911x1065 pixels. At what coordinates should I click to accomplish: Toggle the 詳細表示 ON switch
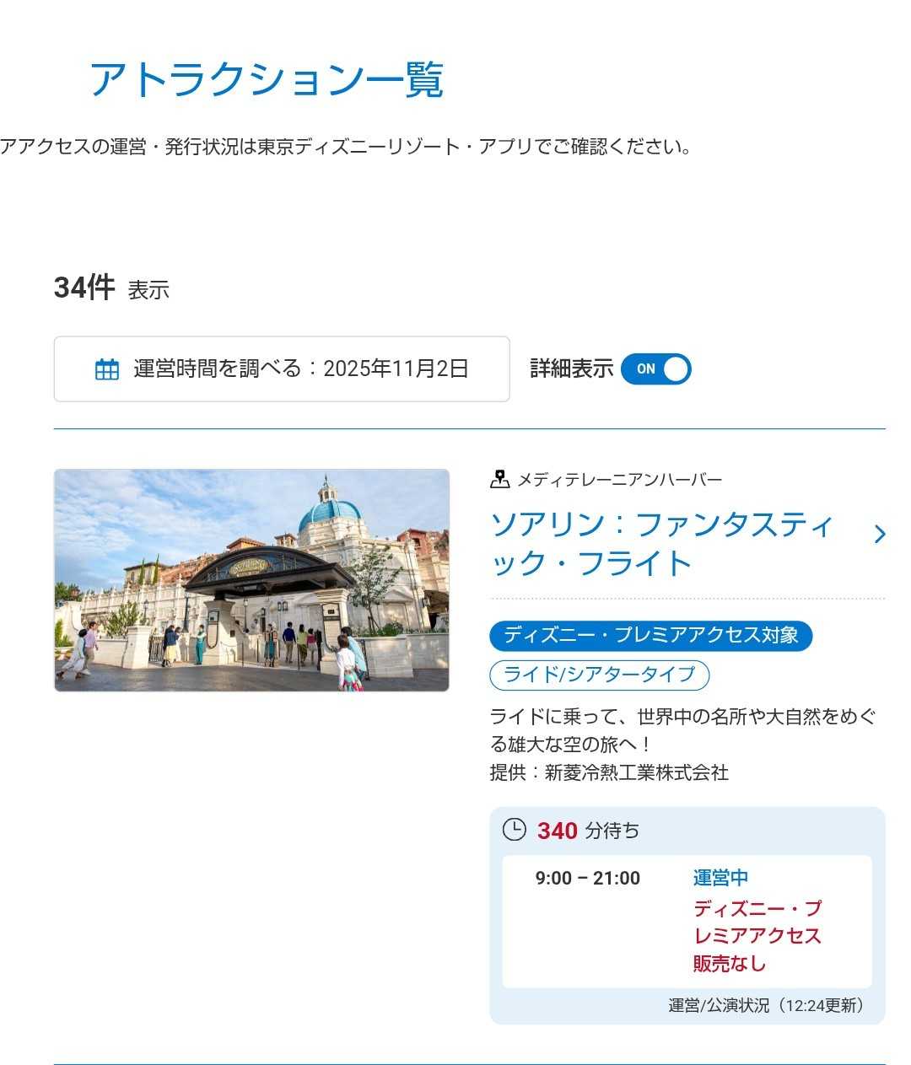(x=655, y=369)
